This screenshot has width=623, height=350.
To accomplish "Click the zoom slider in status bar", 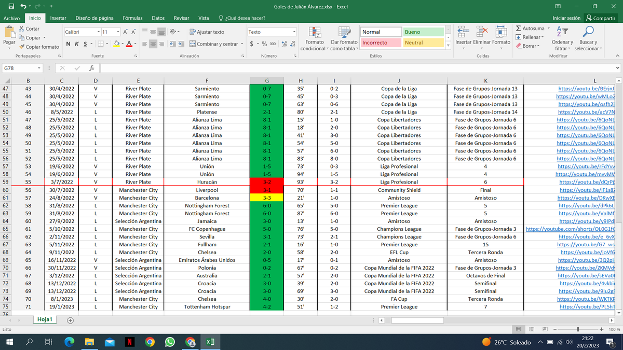I will pyautogui.click(x=578, y=329).
